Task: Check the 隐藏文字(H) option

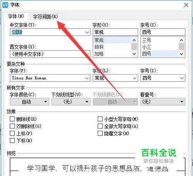Action: pos(100,133)
